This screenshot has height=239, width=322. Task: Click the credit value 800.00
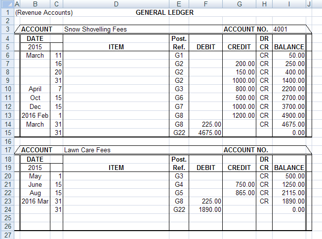pos(245,89)
